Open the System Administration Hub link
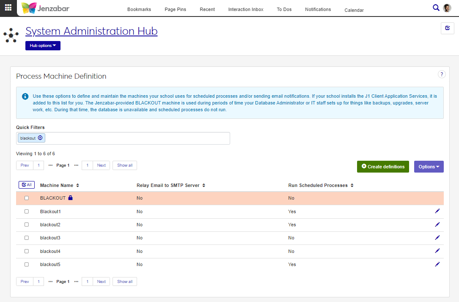This screenshot has height=302, width=459. [91, 31]
